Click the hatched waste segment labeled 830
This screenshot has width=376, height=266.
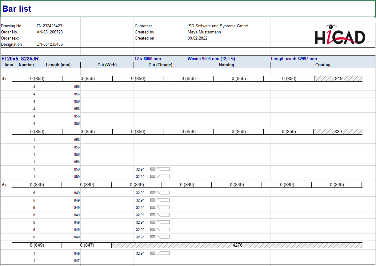coord(338,132)
